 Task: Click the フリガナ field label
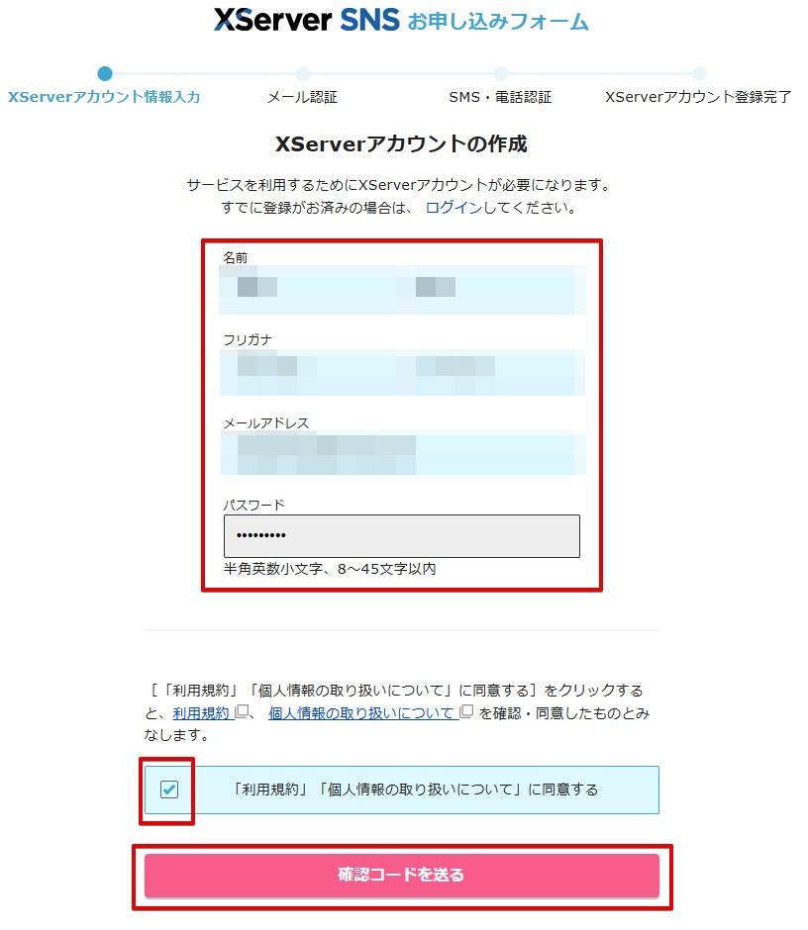click(x=248, y=340)
